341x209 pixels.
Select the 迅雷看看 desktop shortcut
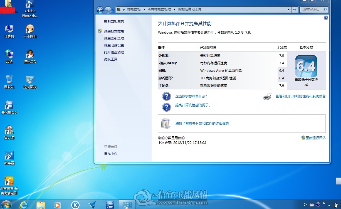tap(9, 186)
